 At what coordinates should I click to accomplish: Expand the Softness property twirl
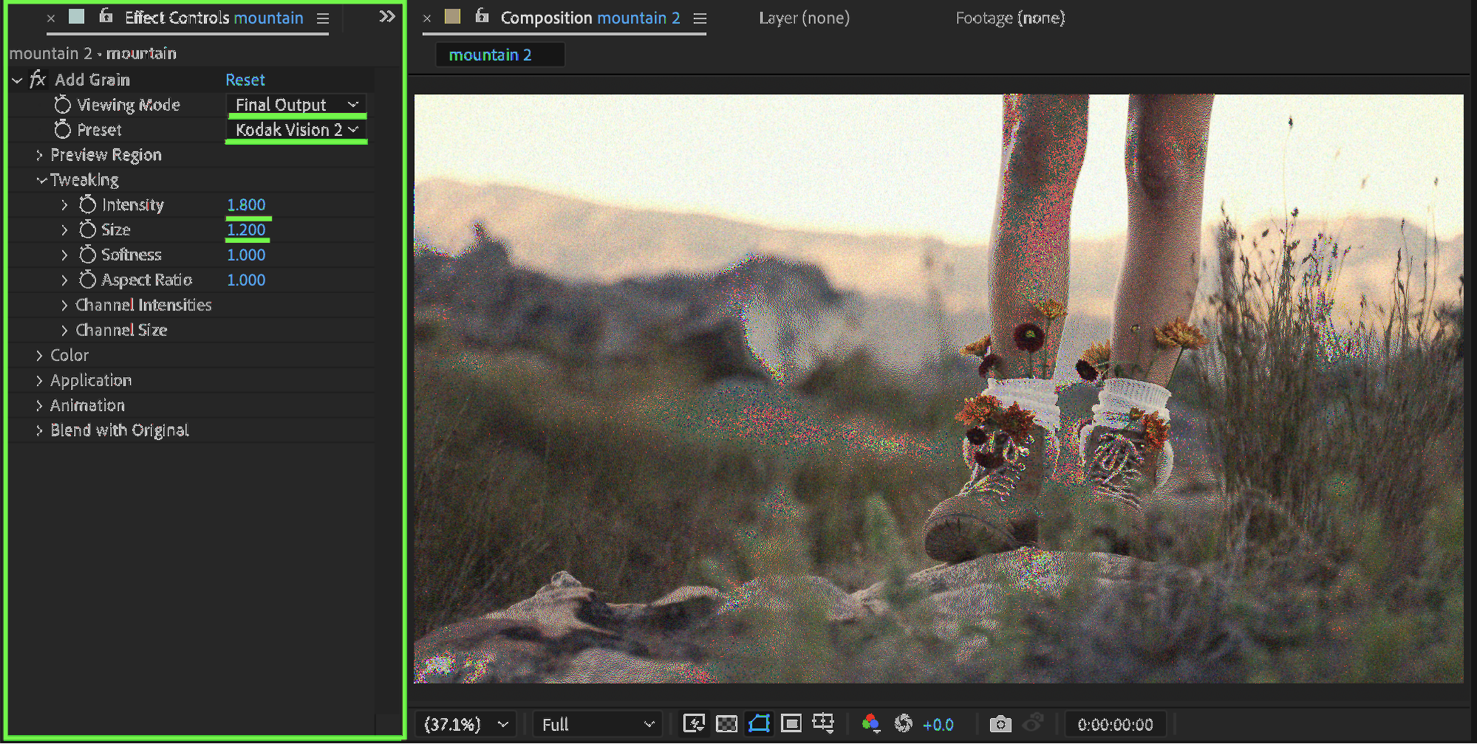point(64,255)
